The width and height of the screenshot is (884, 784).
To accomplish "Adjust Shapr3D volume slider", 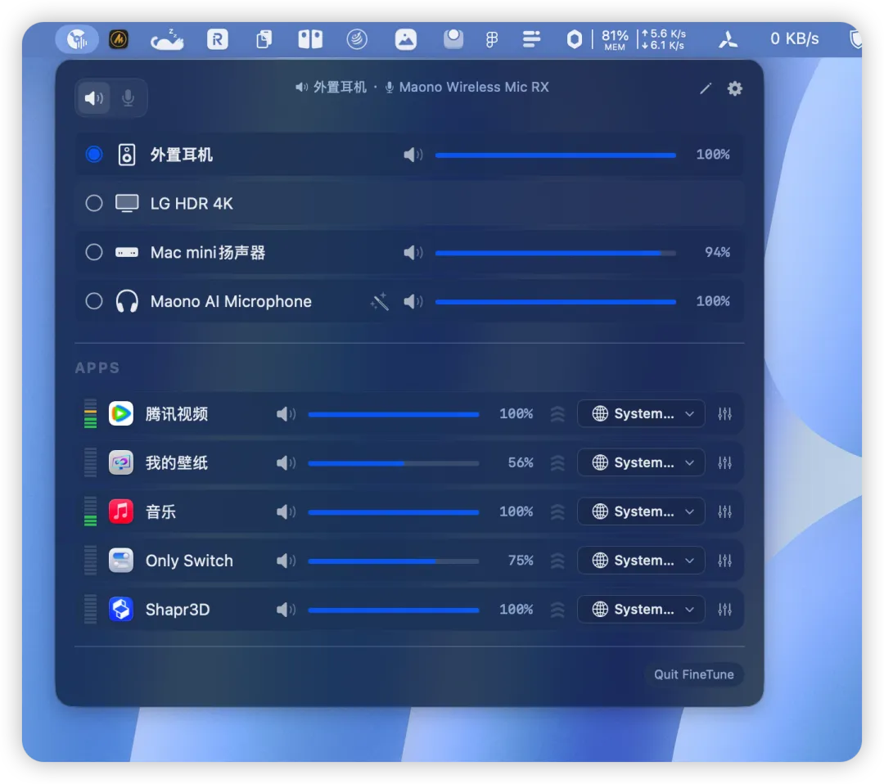I will (x=394, y=610).
